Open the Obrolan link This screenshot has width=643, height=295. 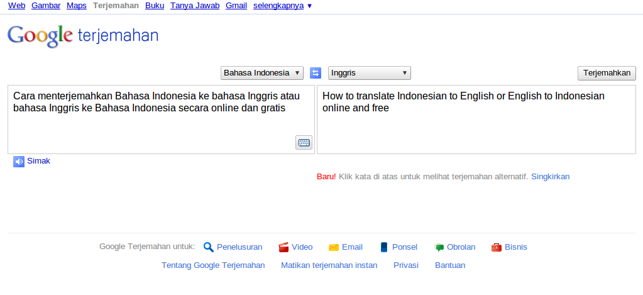pos(461,247)
